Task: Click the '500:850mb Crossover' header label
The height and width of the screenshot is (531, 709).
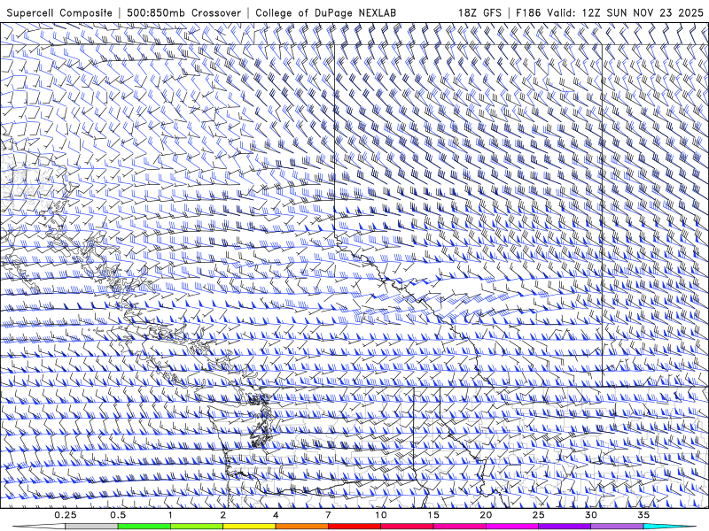Action: 183,12
